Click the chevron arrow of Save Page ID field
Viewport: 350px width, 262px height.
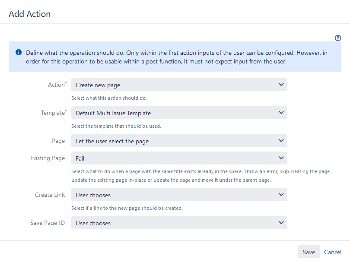281,223
